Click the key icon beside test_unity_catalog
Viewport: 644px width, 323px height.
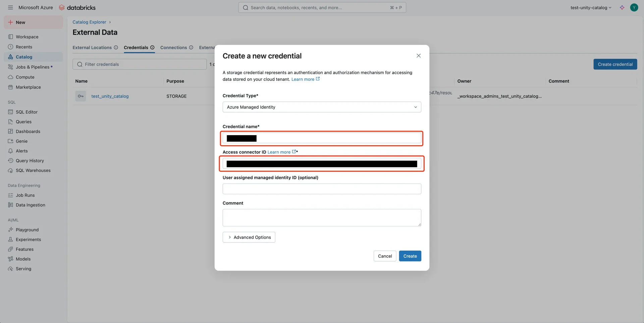tap(80, 96)
